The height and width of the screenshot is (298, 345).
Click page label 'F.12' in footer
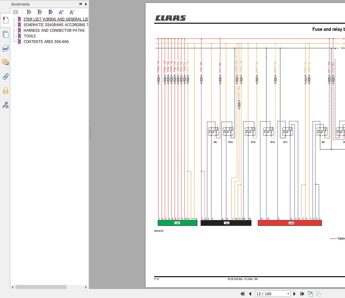click(156, 279)
